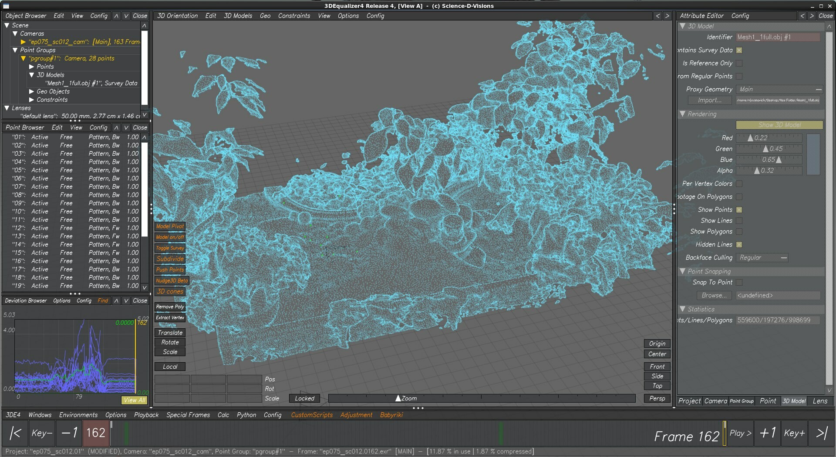Enable Show Lines checkbox
This screenshot has height=457, width=836.
[739, 221]
